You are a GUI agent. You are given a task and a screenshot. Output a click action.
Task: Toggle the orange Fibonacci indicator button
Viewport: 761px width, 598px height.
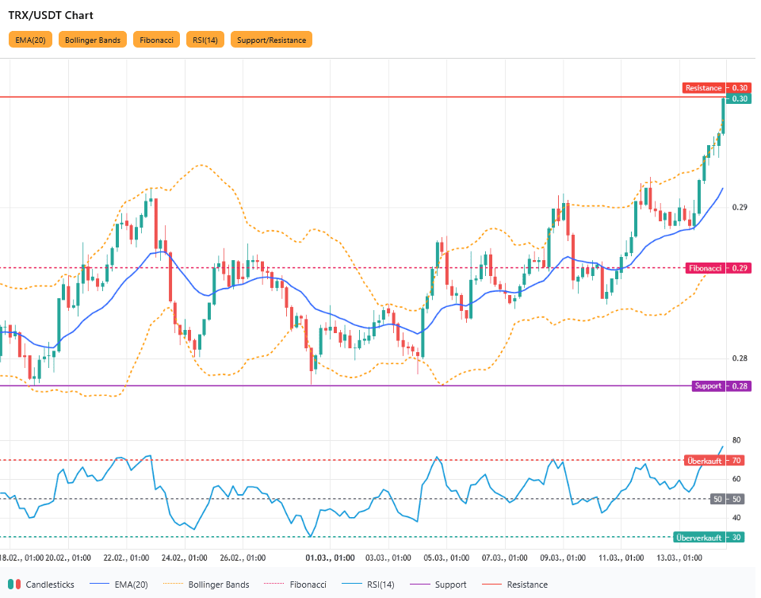coord(157,40)
